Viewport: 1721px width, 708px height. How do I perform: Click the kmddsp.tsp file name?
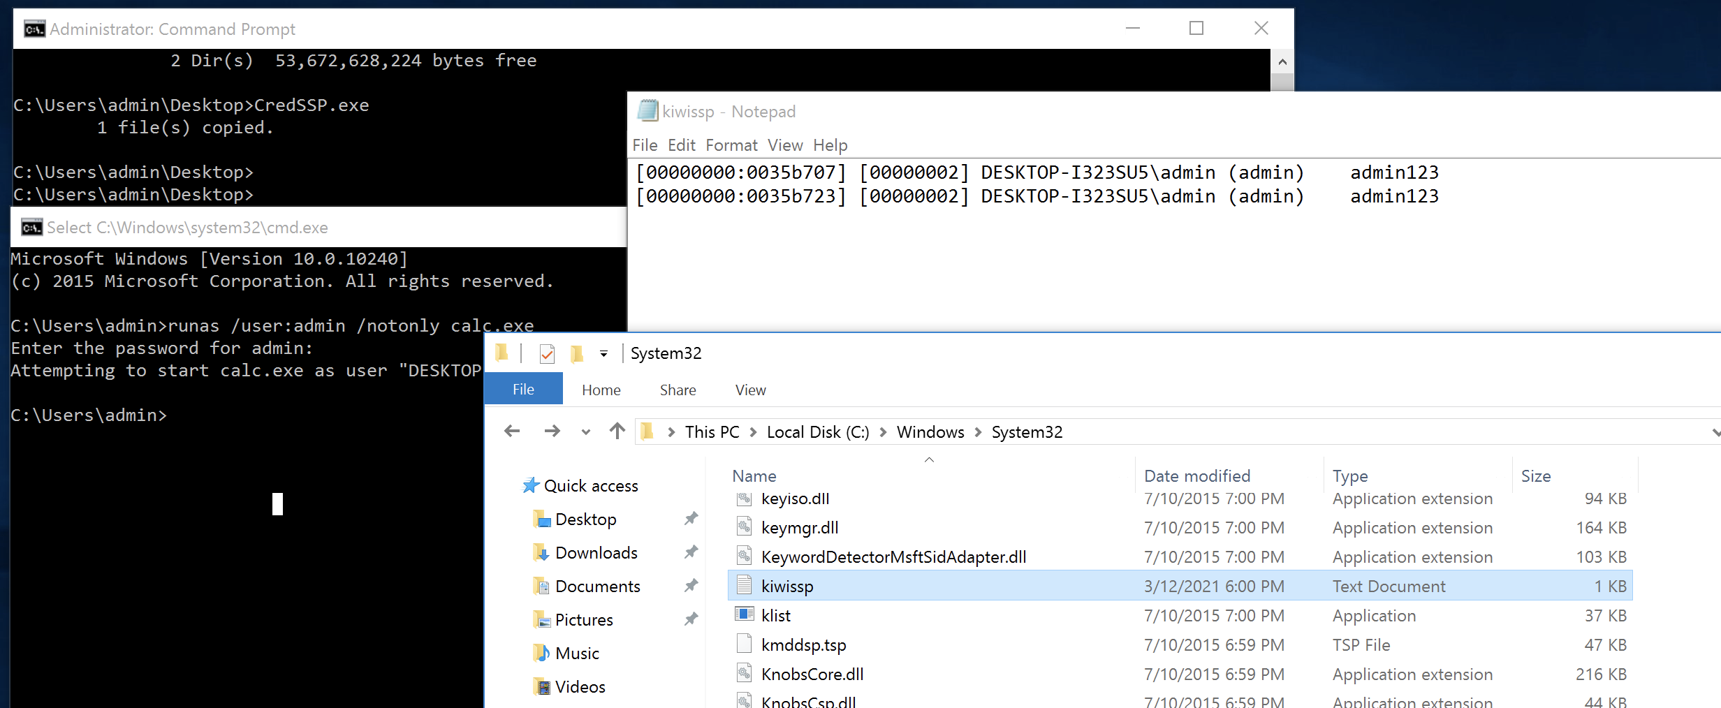pyautogui.click(x=803, y=645)
